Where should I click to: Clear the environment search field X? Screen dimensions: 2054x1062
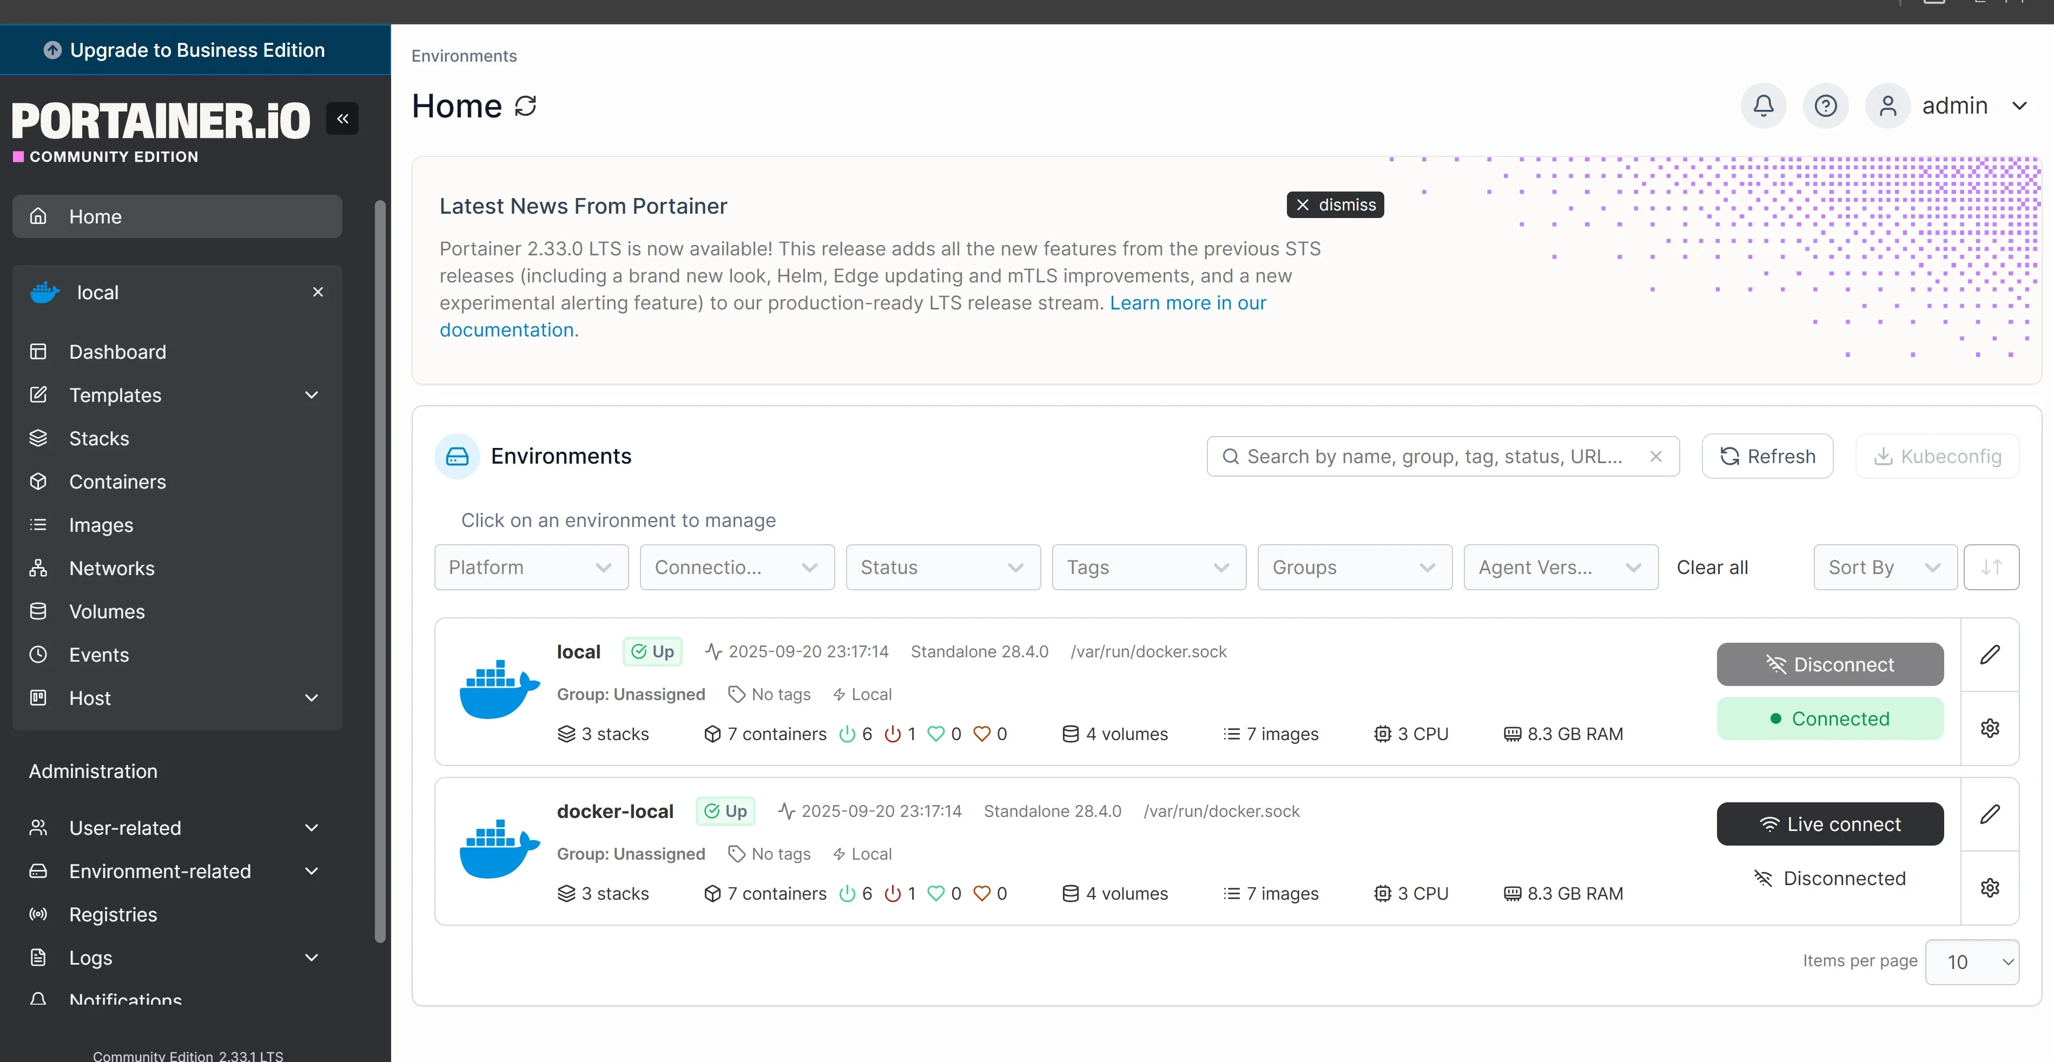[x=1655, y=456]
